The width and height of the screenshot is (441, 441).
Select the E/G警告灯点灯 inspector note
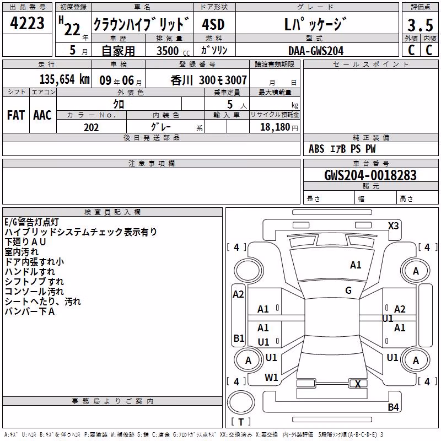31,222
